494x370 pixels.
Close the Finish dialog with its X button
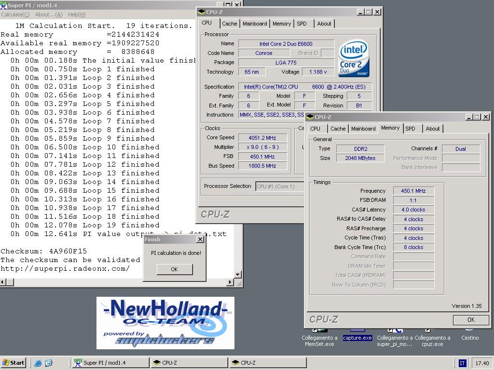[x=200, y=239]
